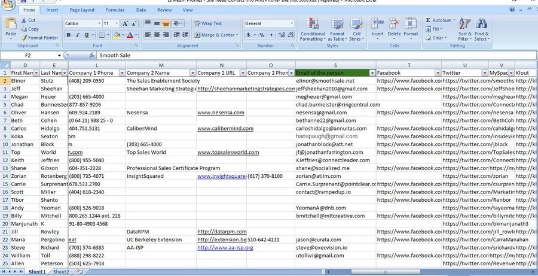This screenshot has width=538, height=276.
Task: Open the http://www.aa-isp.org link
Action: [x=225, y=247]
